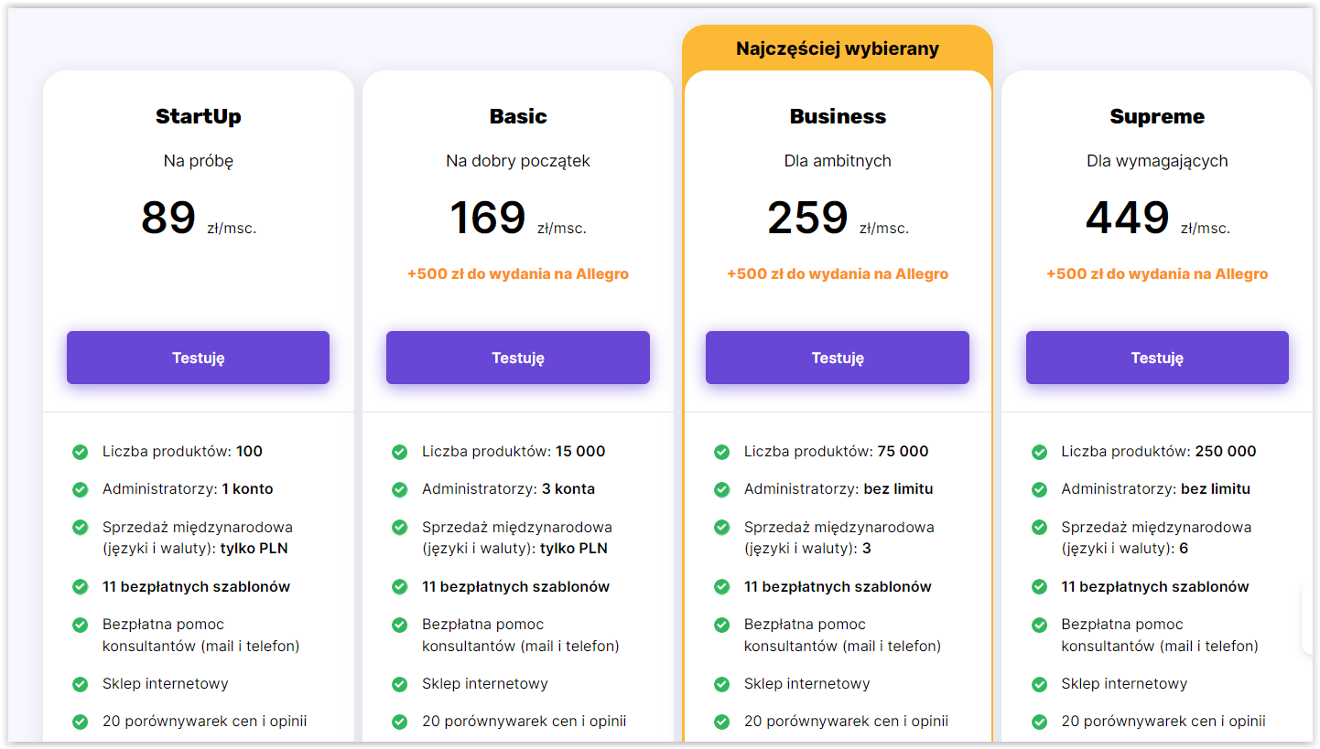Click green checkmark beside StartUp Liczba produktów: 100
The height and width of the screenshot is (749, 1320).
pyautogui.click(x=81, y=452)
